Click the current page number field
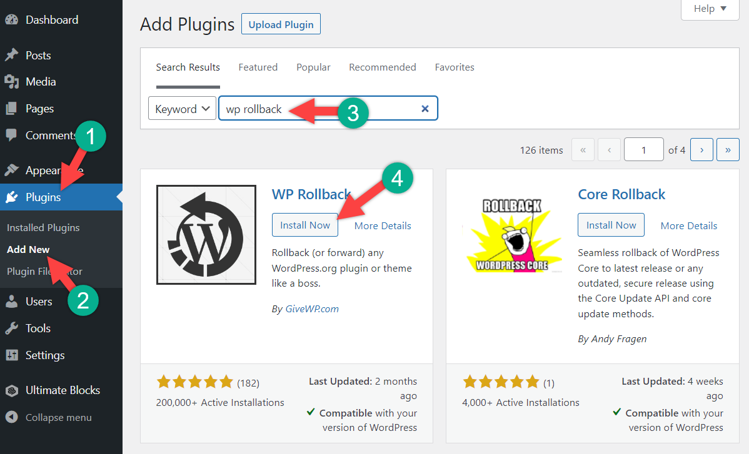 tap(643, 150)
